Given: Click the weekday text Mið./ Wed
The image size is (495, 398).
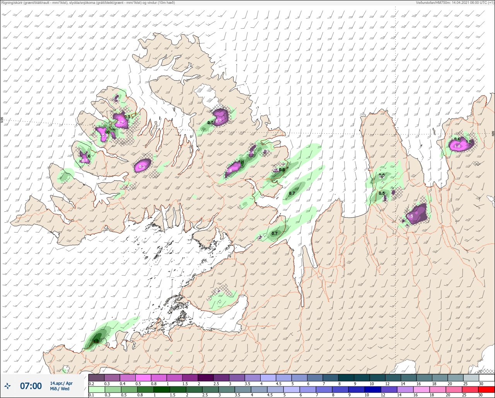Looking at the screenshot, I should point(60,389).
